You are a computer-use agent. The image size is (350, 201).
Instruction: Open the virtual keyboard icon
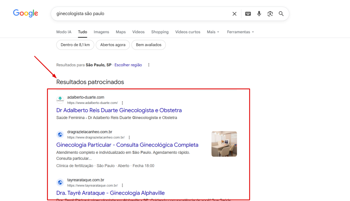coord(248,14)
